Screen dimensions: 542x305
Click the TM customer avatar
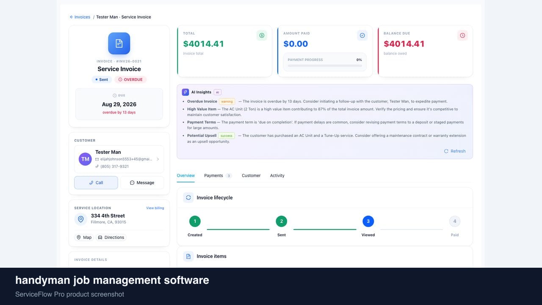[86, 159]
